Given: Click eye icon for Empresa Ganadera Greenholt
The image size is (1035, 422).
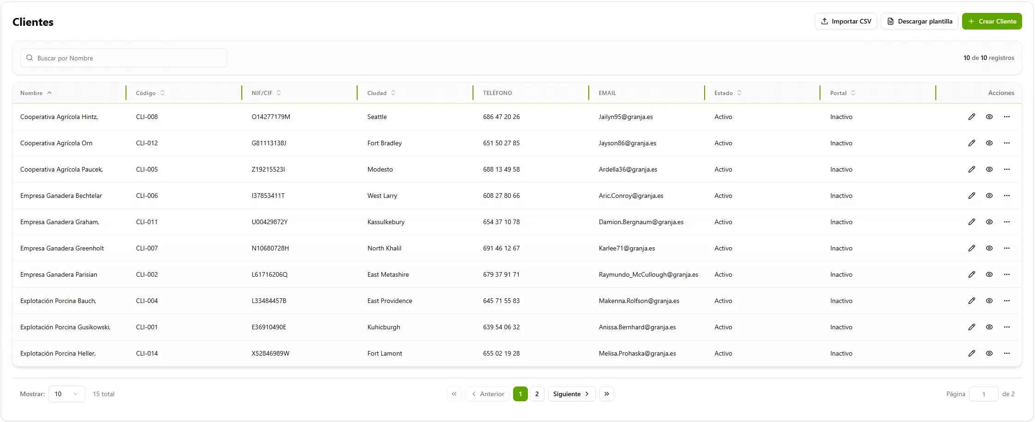Looking at the screenshot, I should 989,248.
